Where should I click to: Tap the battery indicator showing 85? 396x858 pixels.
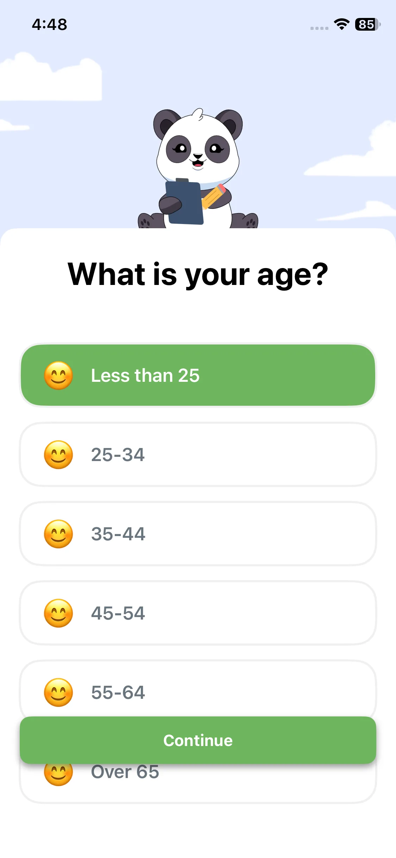tap(367, 24)
